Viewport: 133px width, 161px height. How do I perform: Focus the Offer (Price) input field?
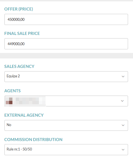[x=66, y=19]
